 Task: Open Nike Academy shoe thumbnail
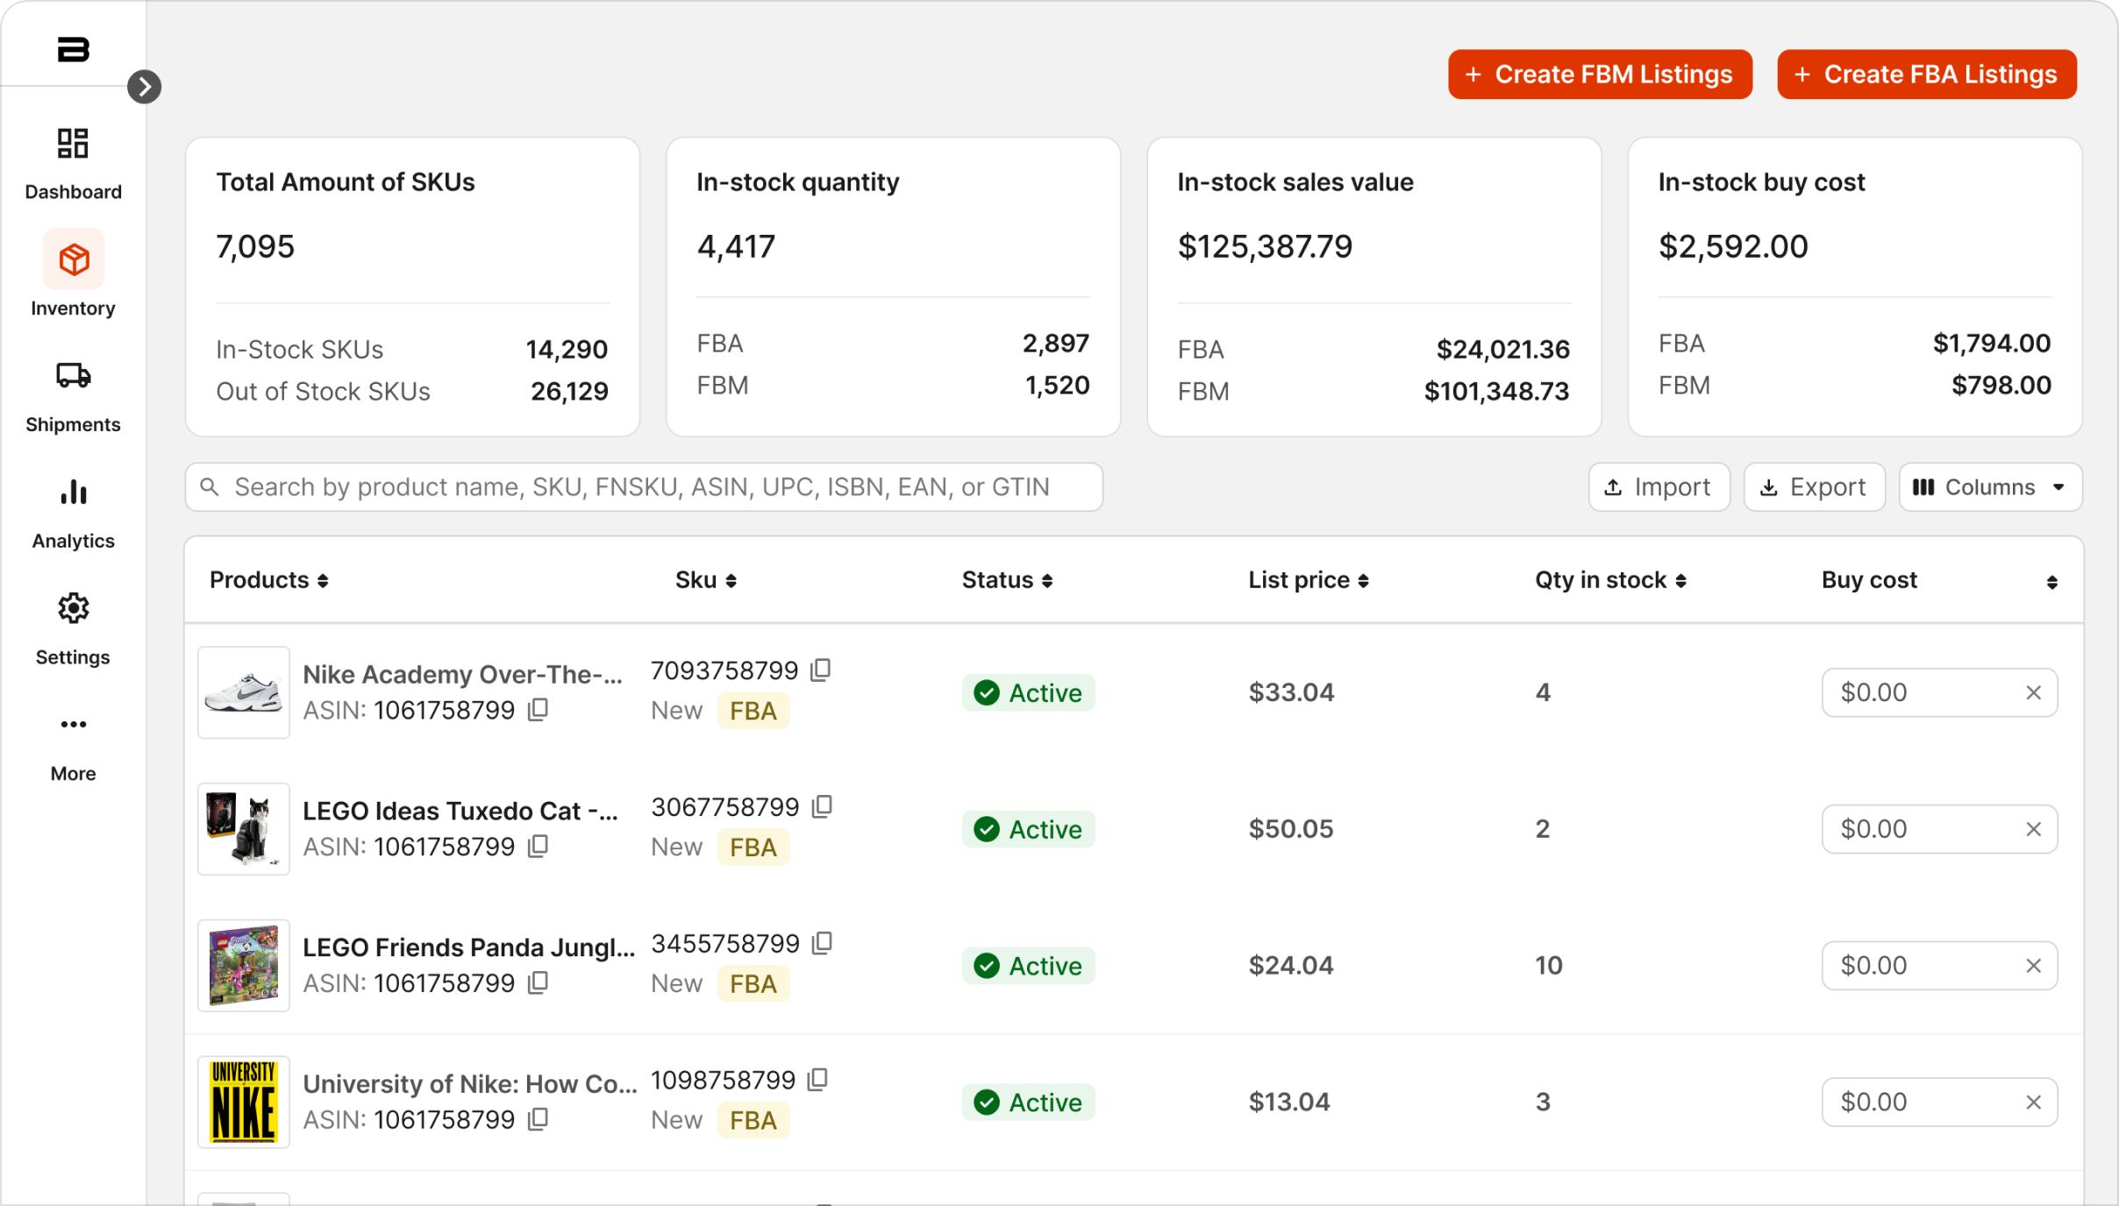pos(244,692)
